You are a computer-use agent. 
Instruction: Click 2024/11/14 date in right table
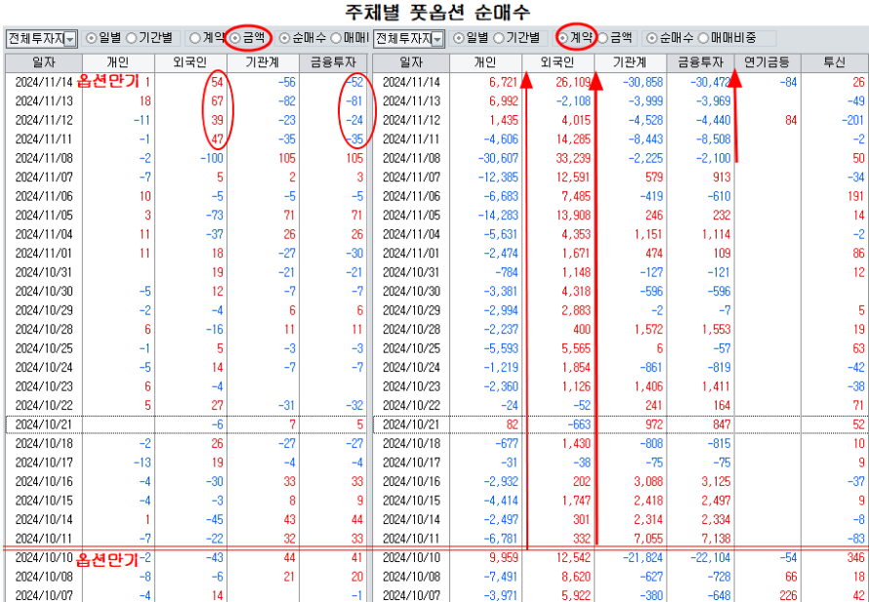(411, 83)
